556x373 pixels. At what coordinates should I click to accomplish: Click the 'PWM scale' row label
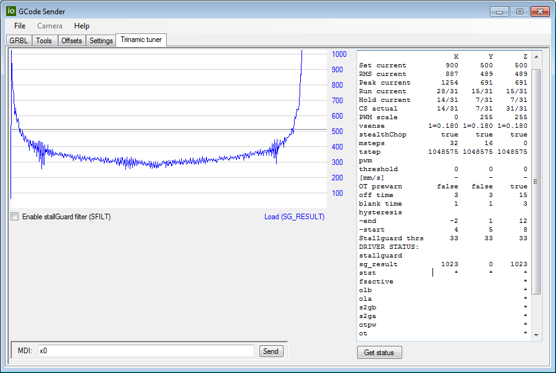378,117
